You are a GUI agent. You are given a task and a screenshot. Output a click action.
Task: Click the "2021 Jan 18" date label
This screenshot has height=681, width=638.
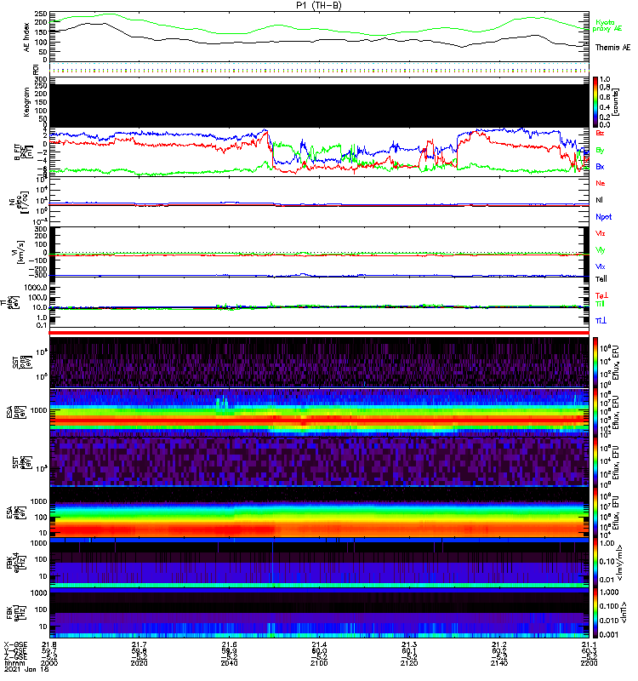[26, 669]
